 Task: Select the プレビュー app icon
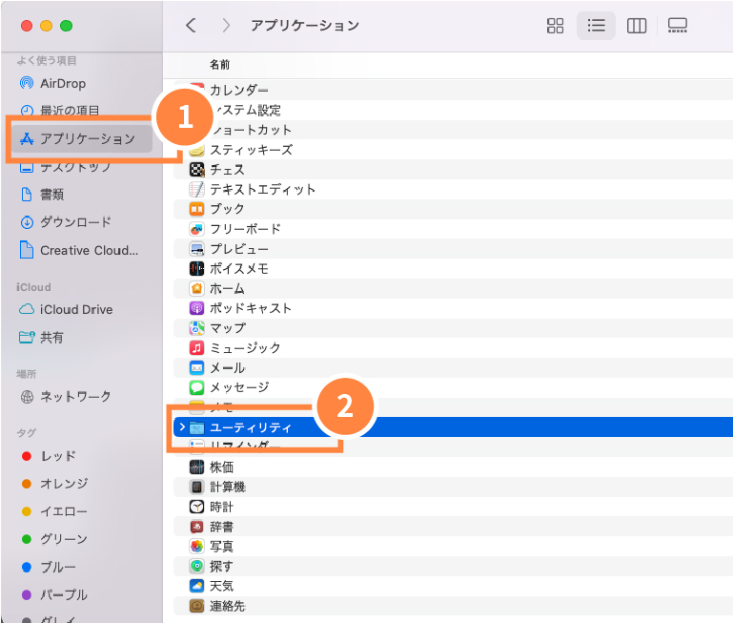click(196, 249)
